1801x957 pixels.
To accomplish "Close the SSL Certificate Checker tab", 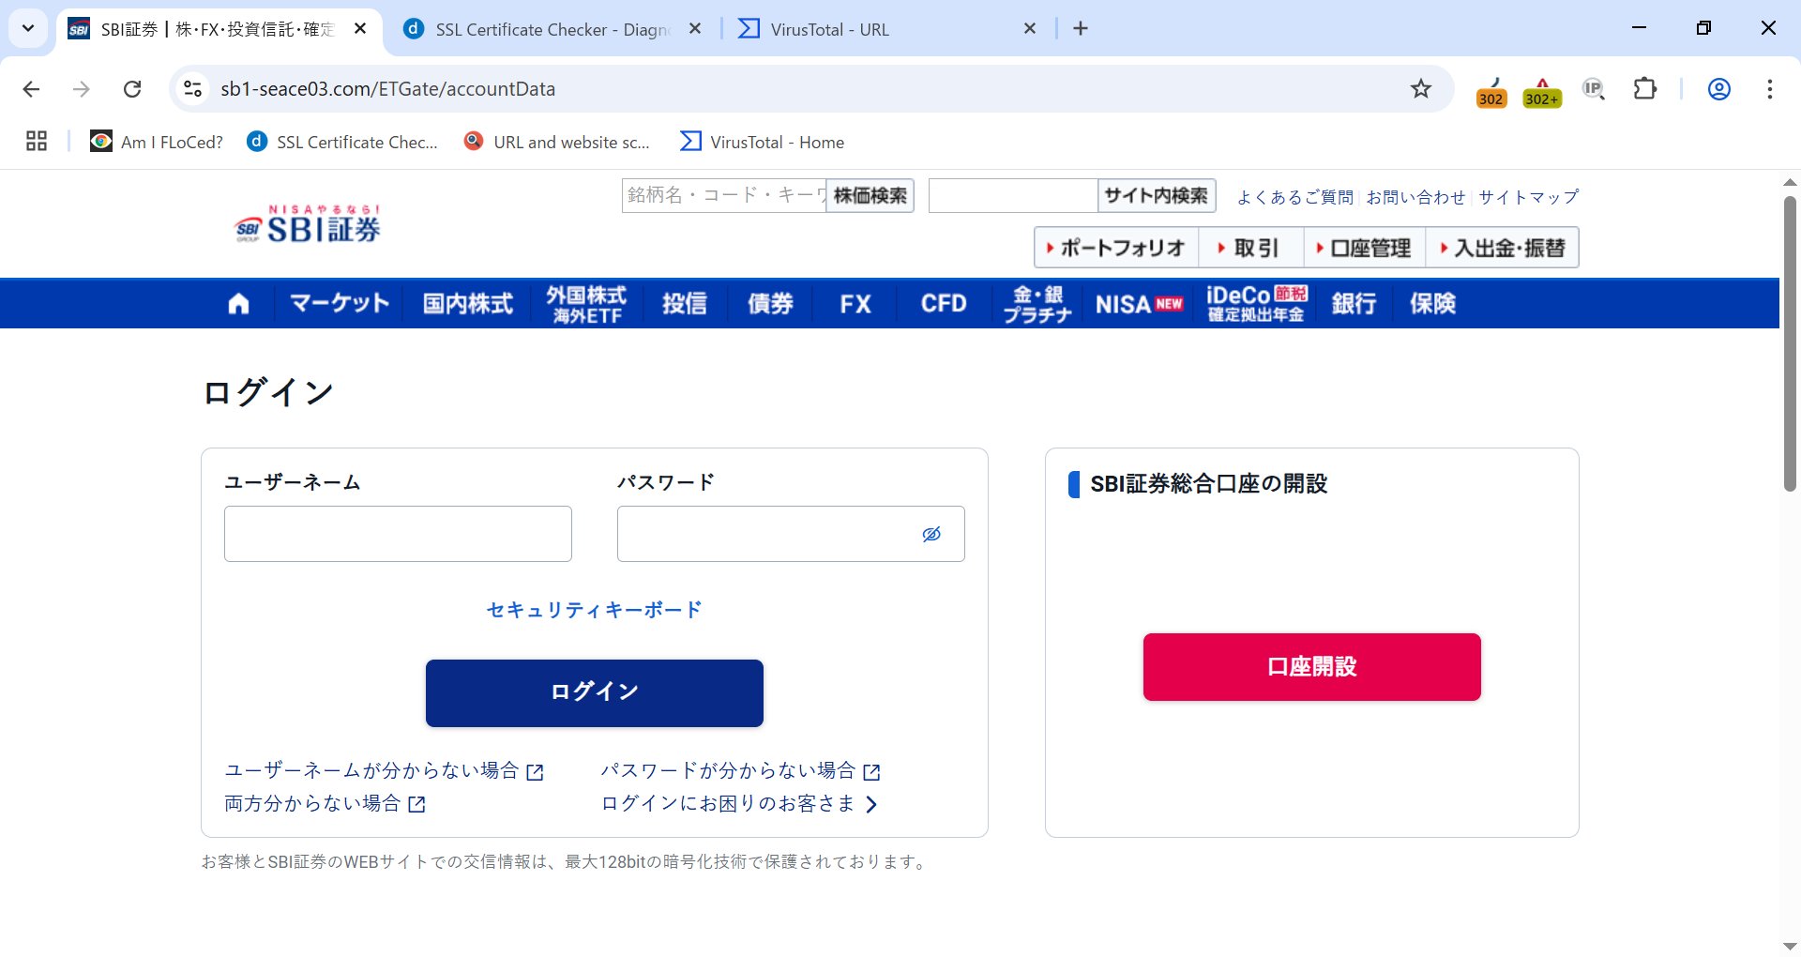I will point(695,29).
